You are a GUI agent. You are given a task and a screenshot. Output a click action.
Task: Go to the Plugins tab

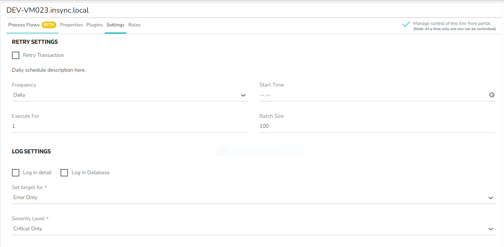[94, 25]
